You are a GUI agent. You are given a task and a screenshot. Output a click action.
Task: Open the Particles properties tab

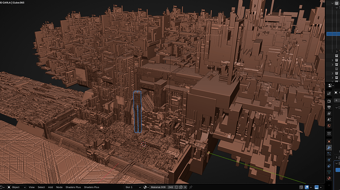tap(329, 154)
